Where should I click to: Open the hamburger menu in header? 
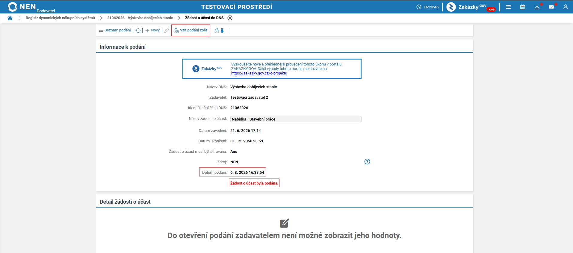pos(508,7)
